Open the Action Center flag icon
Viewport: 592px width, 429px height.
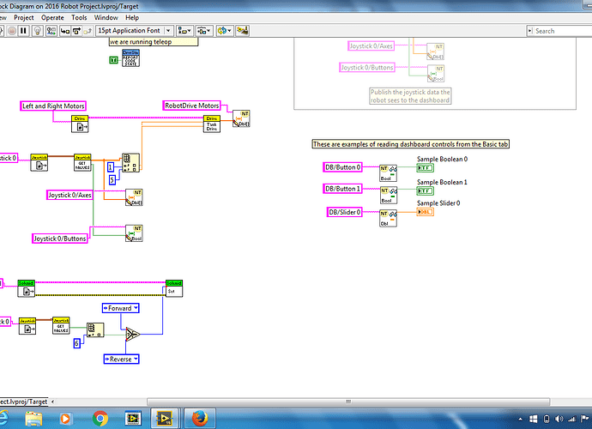[x=585, y=419]
